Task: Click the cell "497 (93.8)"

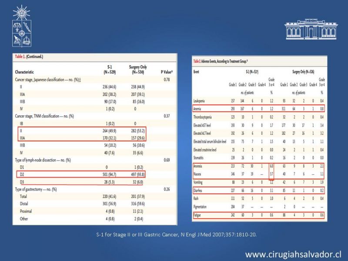Action: pos(138,174)
